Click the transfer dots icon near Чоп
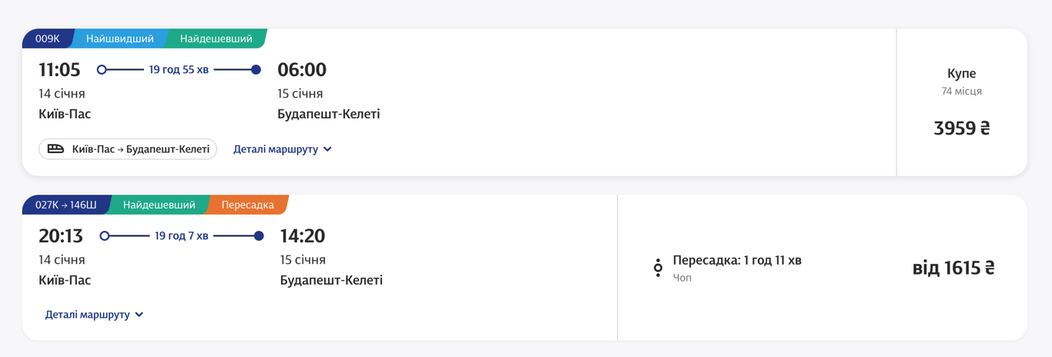This screenshot has width=1052, height=357. click(x=658, y=268)
